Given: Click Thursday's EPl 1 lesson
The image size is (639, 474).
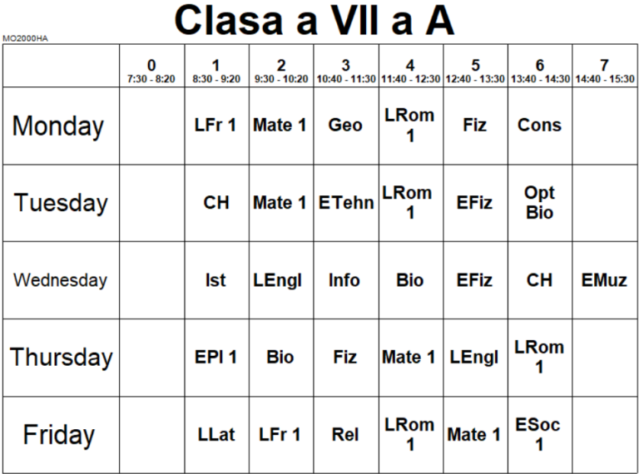Looking at the screenshot, I should pyautogui.click(x=215, y=358).
